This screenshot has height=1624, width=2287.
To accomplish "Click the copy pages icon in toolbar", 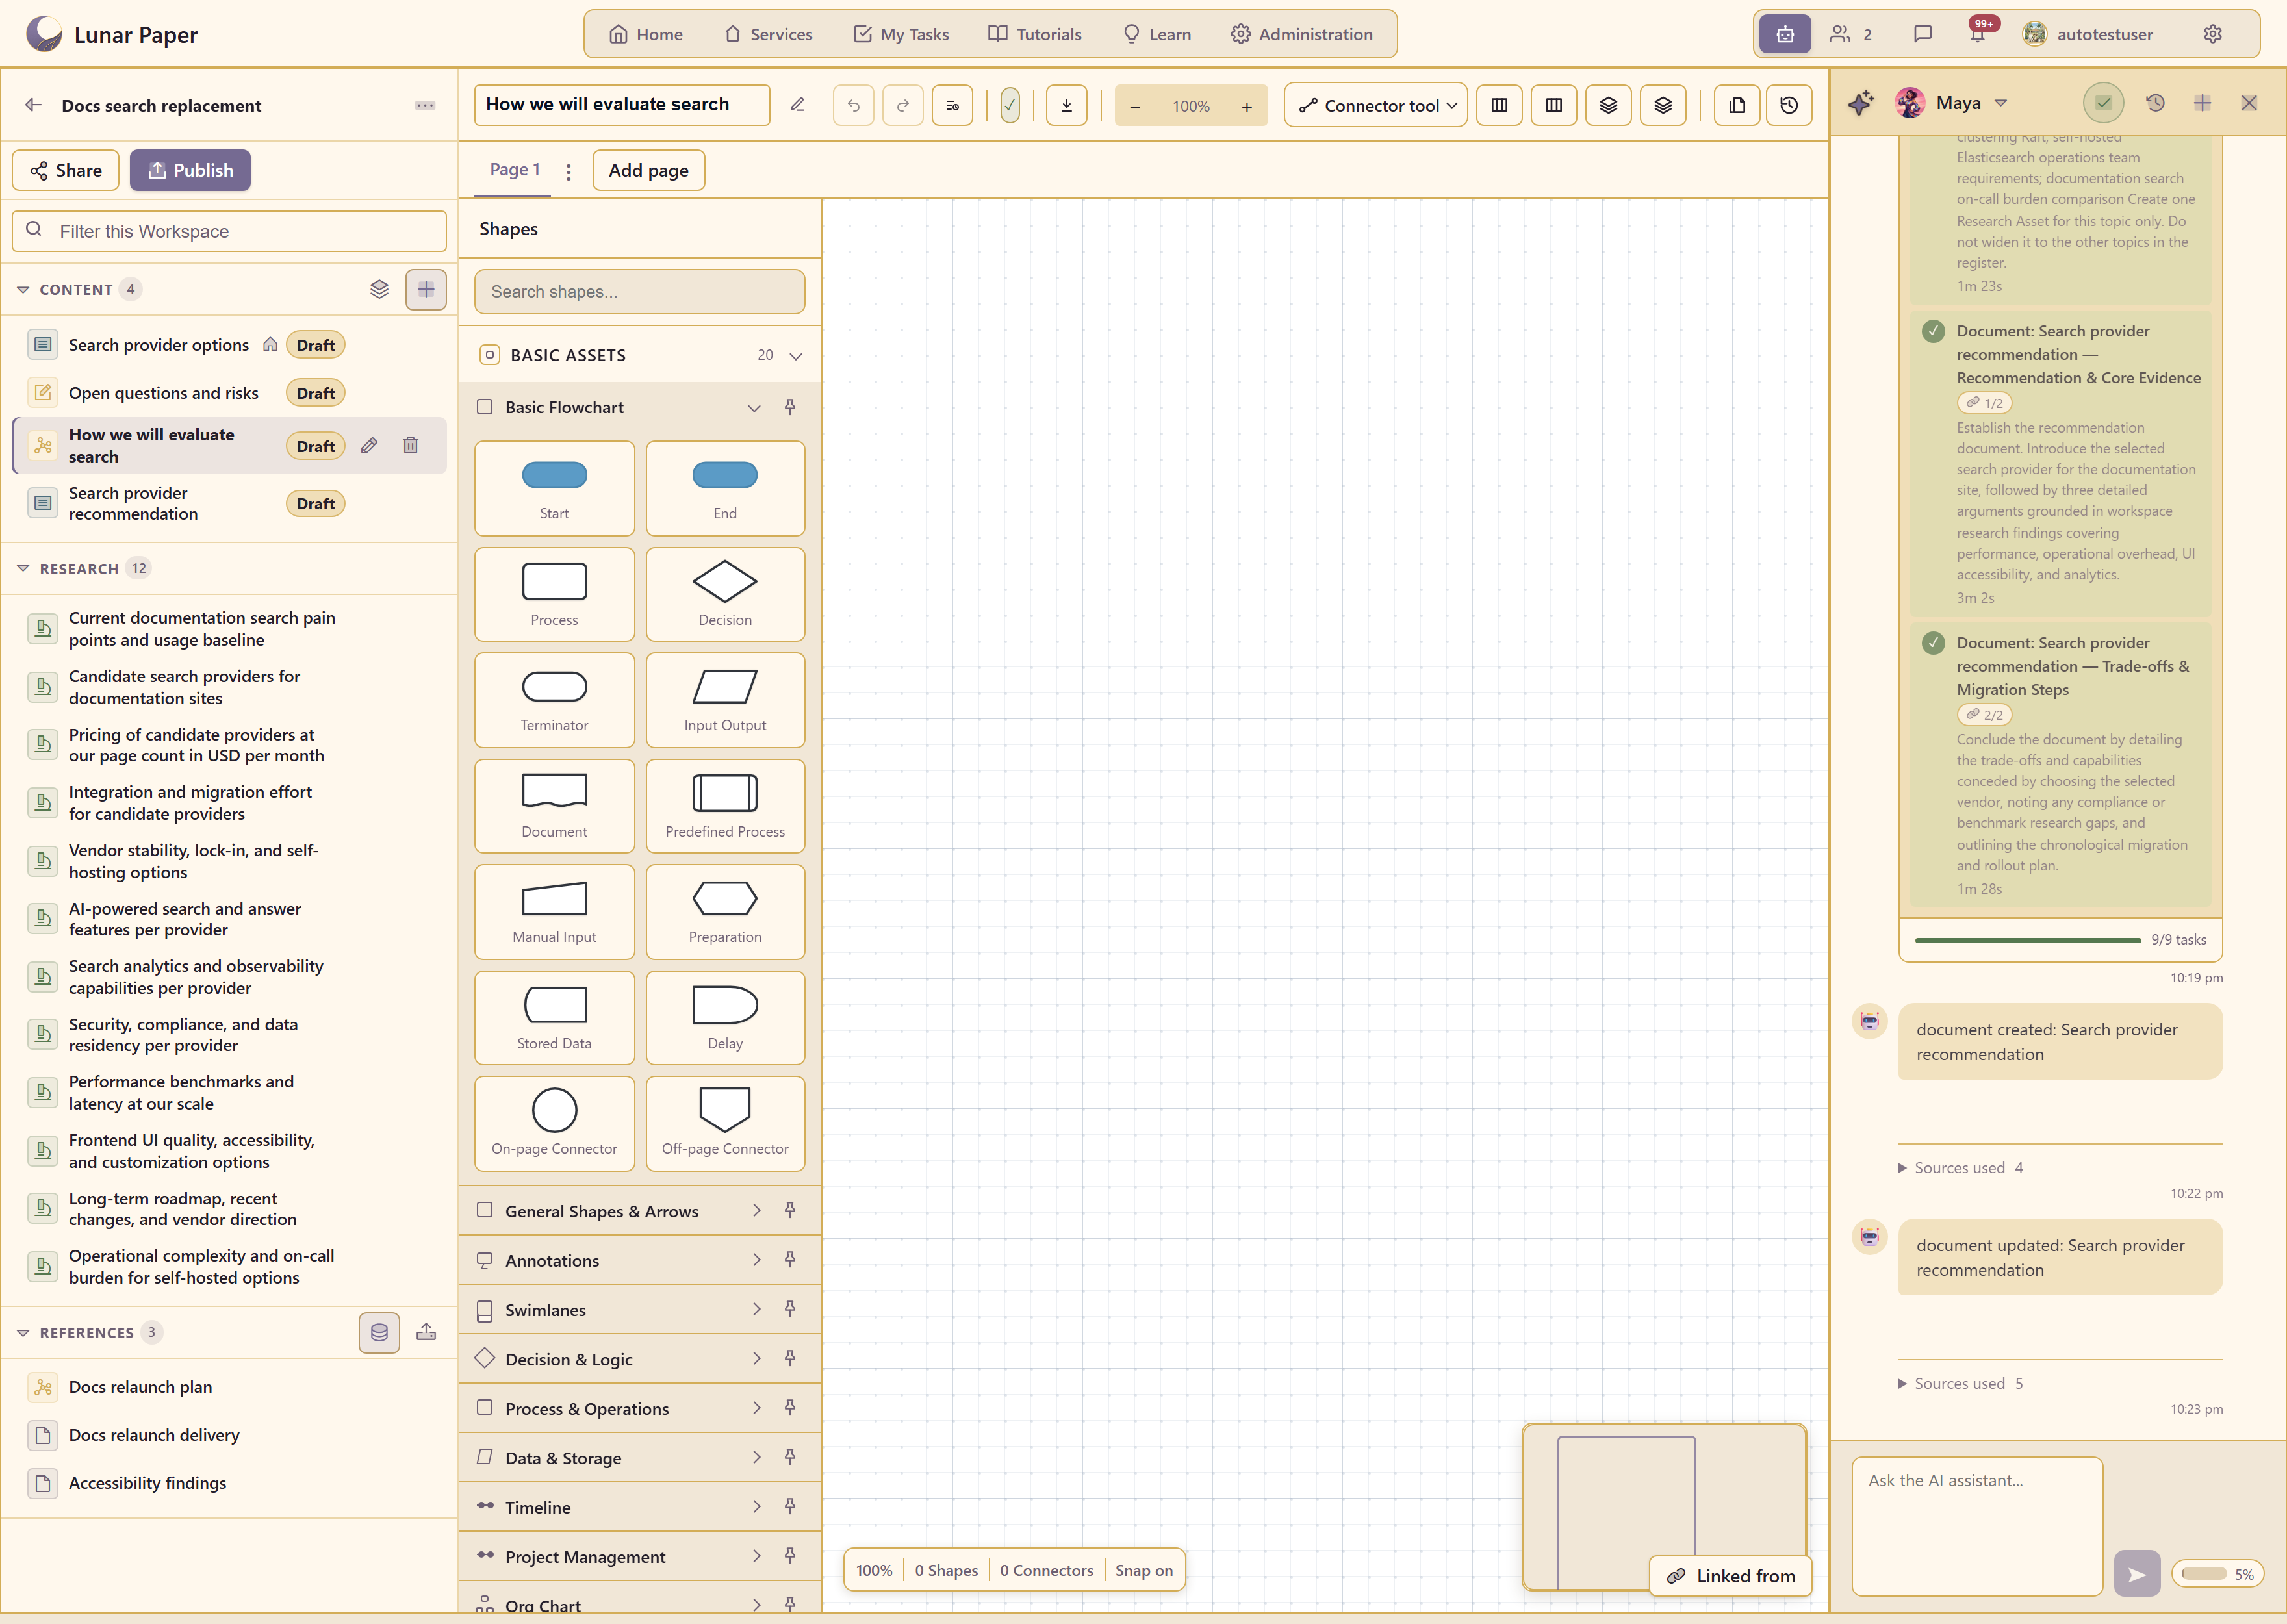I will pyautogui.click(x=1737, y=105).
